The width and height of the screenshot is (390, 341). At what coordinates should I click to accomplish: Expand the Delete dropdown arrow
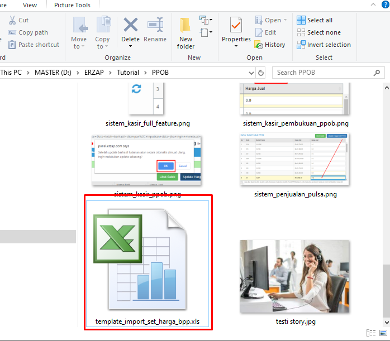coord(130,46)
